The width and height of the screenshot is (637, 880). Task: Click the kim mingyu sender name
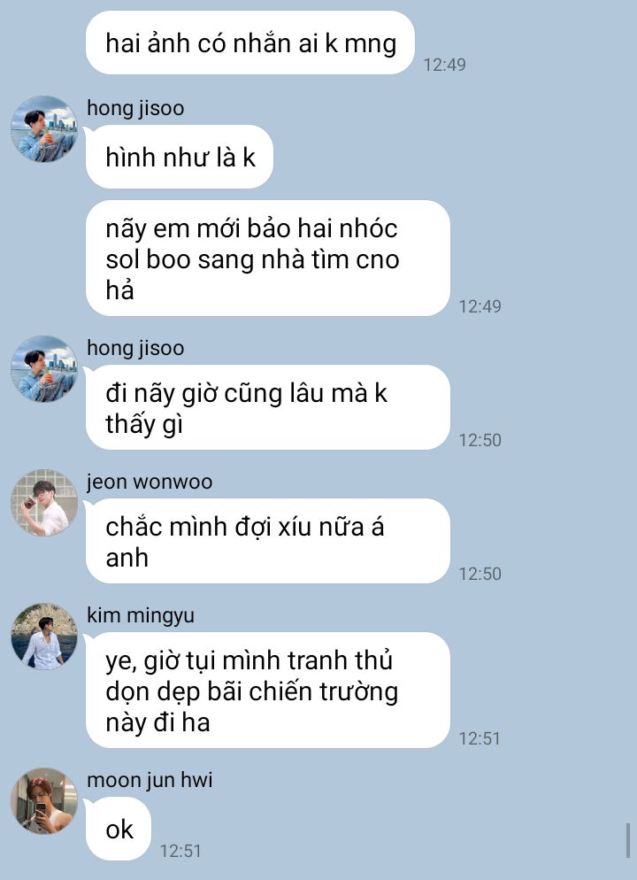(x=141, y=615)
